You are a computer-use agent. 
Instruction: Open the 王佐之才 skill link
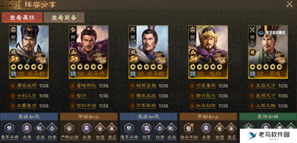pos(266,86)
